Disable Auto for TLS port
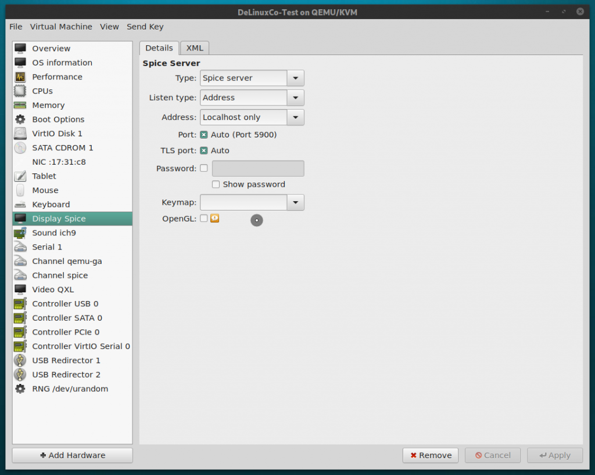The image size is (595, 475). (205, 150)
